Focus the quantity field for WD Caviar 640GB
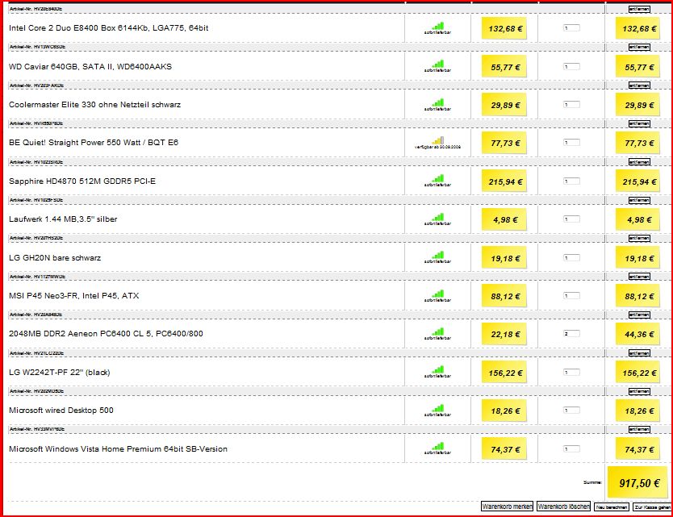This screenshot has height=517, width=673. tap(571, 66)
